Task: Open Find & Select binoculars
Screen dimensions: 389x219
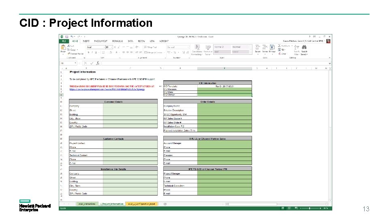Action: coord(304,49)
